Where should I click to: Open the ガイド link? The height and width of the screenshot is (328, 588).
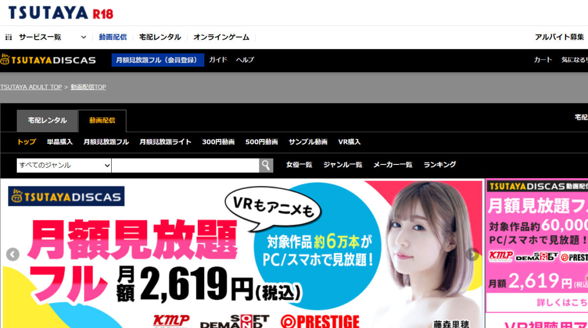click(x=218, y=60)
